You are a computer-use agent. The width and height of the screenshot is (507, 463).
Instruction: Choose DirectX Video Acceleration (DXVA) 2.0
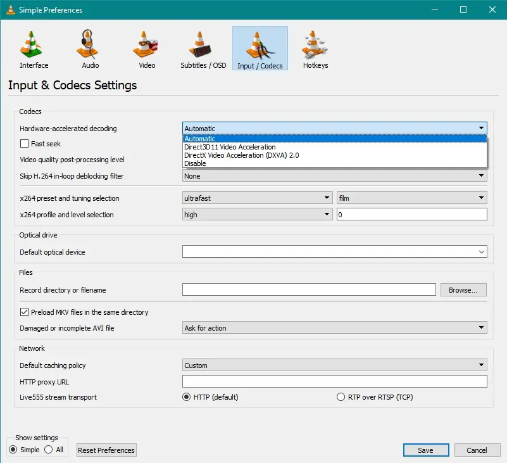pyautogui.click(x=335, y=155)
